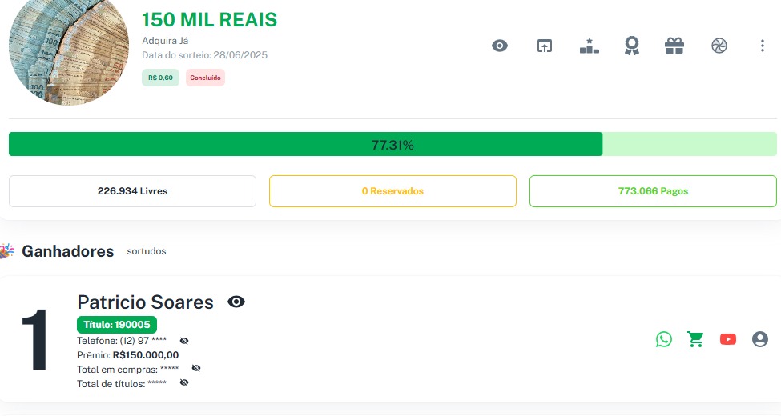This screenshot has height=416, width=781.
Task: Click the 77.31% progress bar
Action: tap(393, 145)
